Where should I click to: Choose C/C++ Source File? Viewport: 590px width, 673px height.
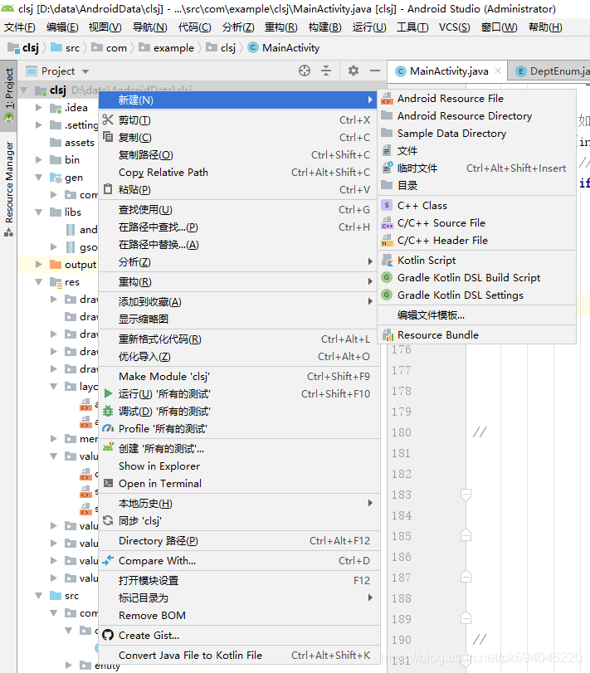tap(476, 222)
